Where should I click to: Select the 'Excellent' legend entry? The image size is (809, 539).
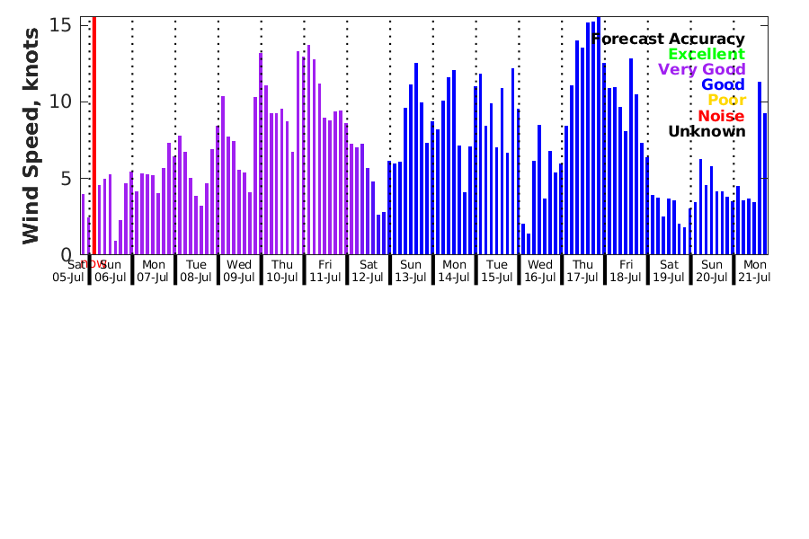[707, 54]
